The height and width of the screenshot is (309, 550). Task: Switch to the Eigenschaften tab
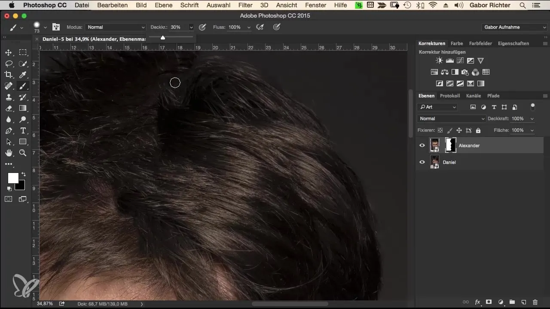pyautogui.click(x=513, y=43)
